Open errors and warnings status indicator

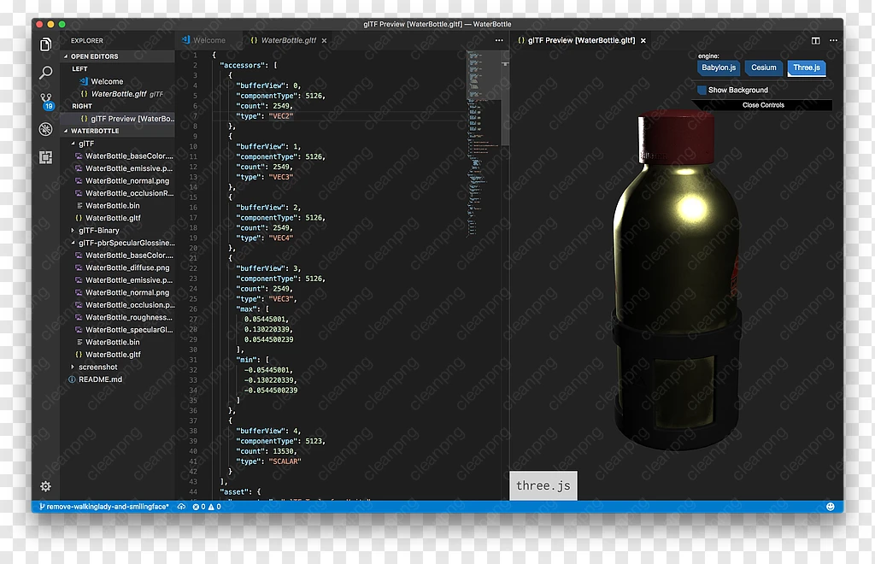(x=207, y=507)
